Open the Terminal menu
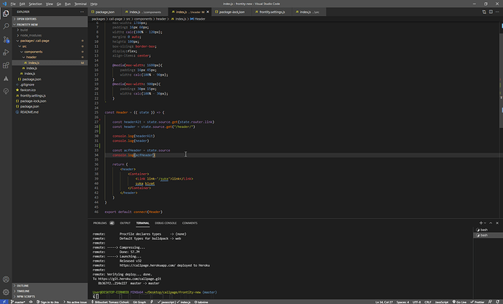Screen dimensions: 503x304 coord(79,4)
